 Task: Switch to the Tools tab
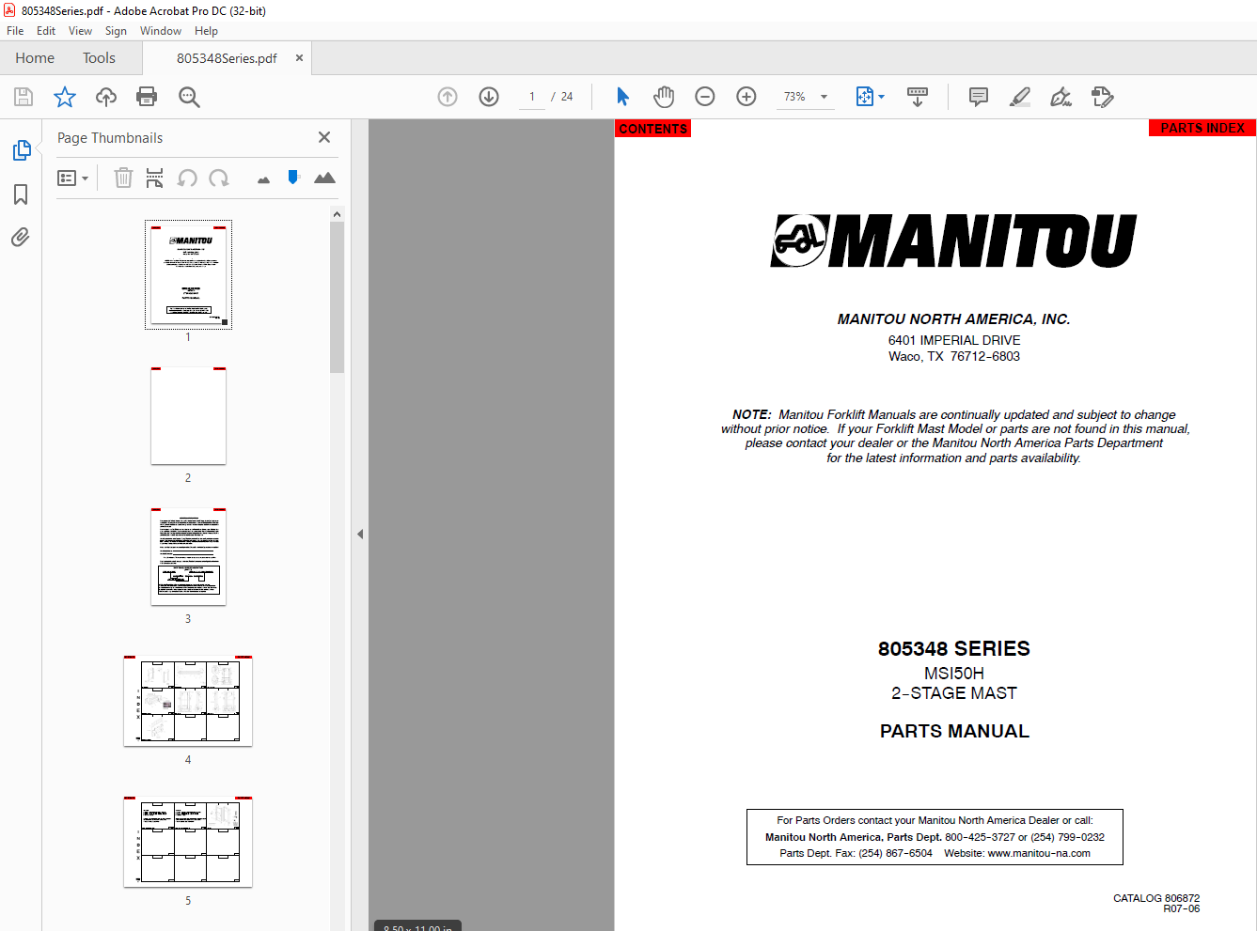99,58
